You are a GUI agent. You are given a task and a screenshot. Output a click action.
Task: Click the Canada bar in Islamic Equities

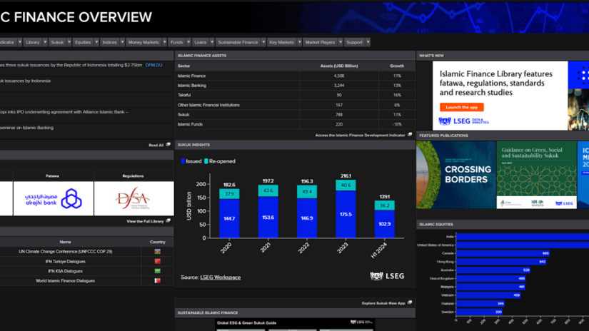(503, 253)
